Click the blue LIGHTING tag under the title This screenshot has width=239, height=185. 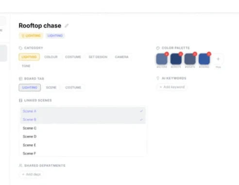click(55, 36)
